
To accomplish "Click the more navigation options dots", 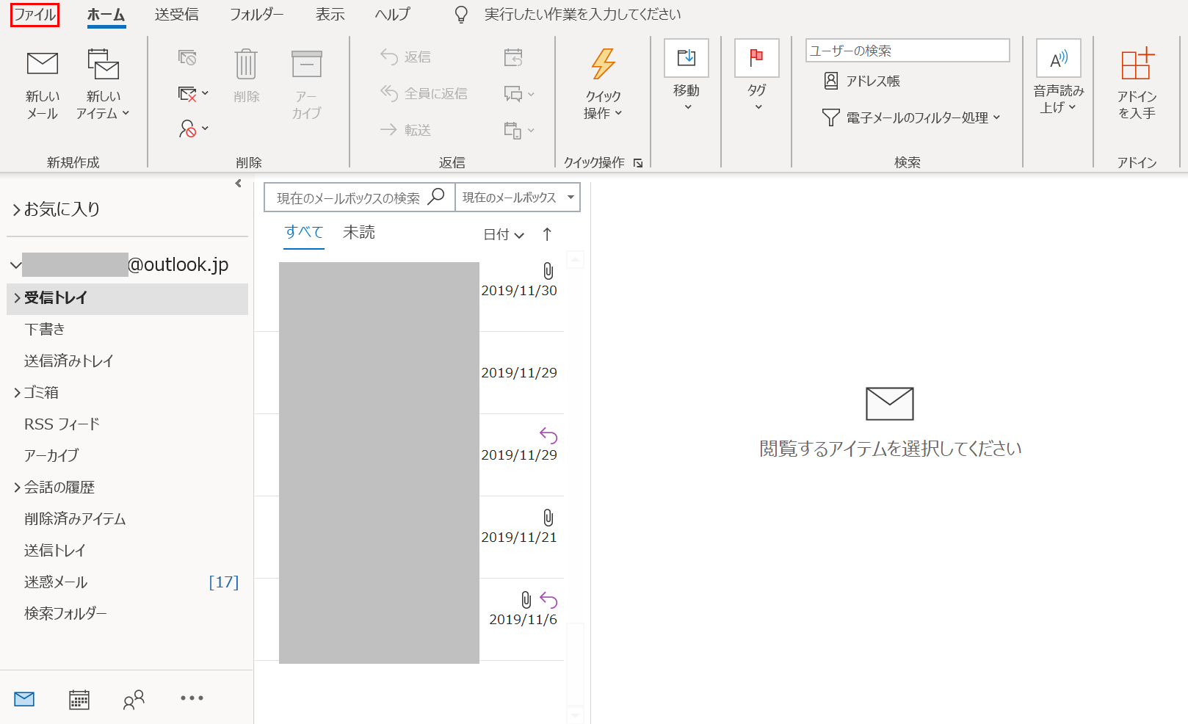I will point(192,698).
